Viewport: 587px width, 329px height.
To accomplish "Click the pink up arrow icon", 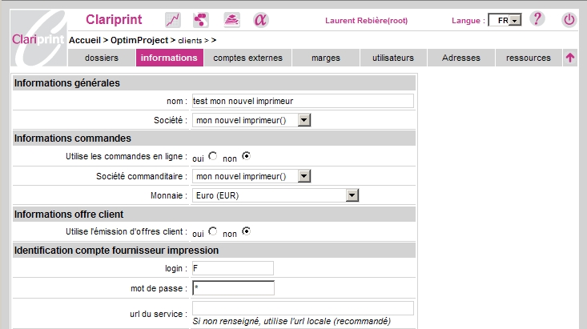I will pyautogui.click(x=569, y=58).
